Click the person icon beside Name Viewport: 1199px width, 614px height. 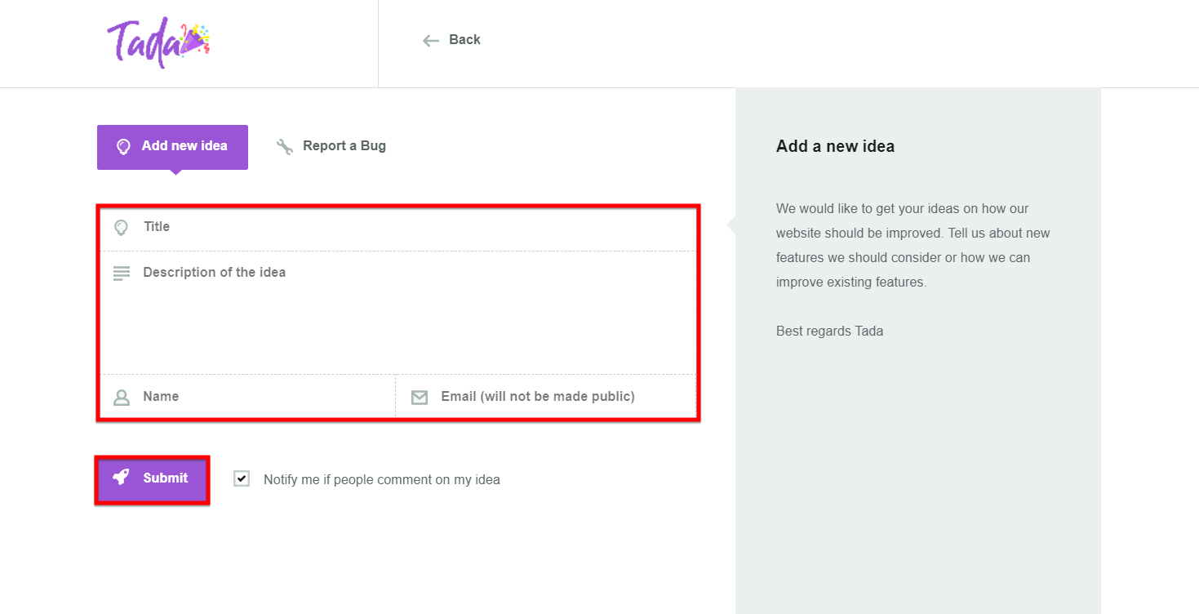pos(122,398)
